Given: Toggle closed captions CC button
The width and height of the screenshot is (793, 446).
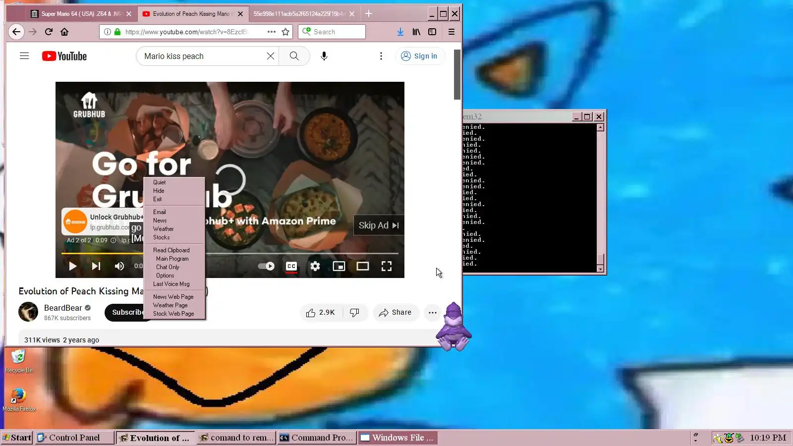Looking at the screenshot, I should point(291,266).
